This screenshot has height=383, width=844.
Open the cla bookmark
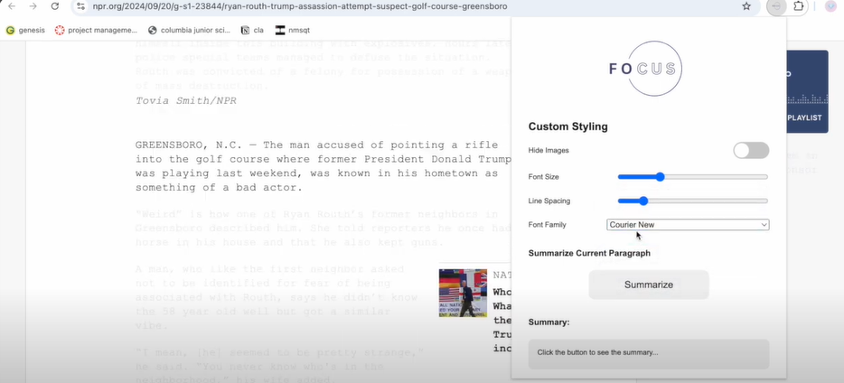point(252,30)
